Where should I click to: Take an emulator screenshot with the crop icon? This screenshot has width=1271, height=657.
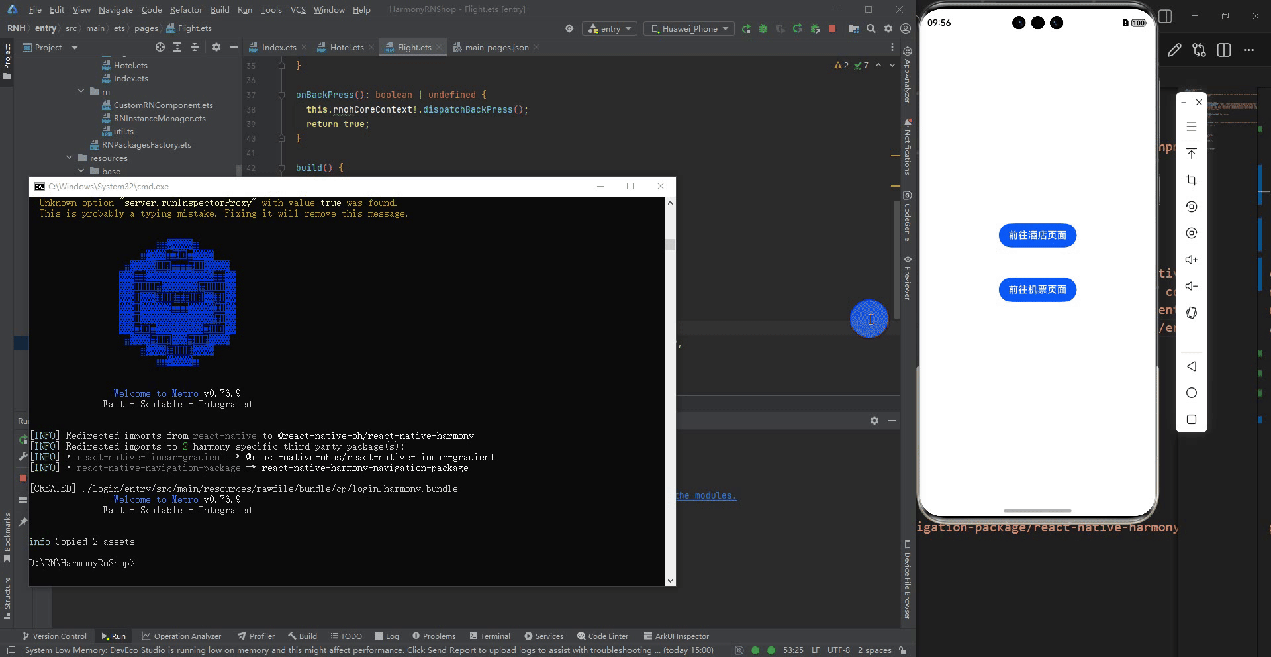point(1192,180)
